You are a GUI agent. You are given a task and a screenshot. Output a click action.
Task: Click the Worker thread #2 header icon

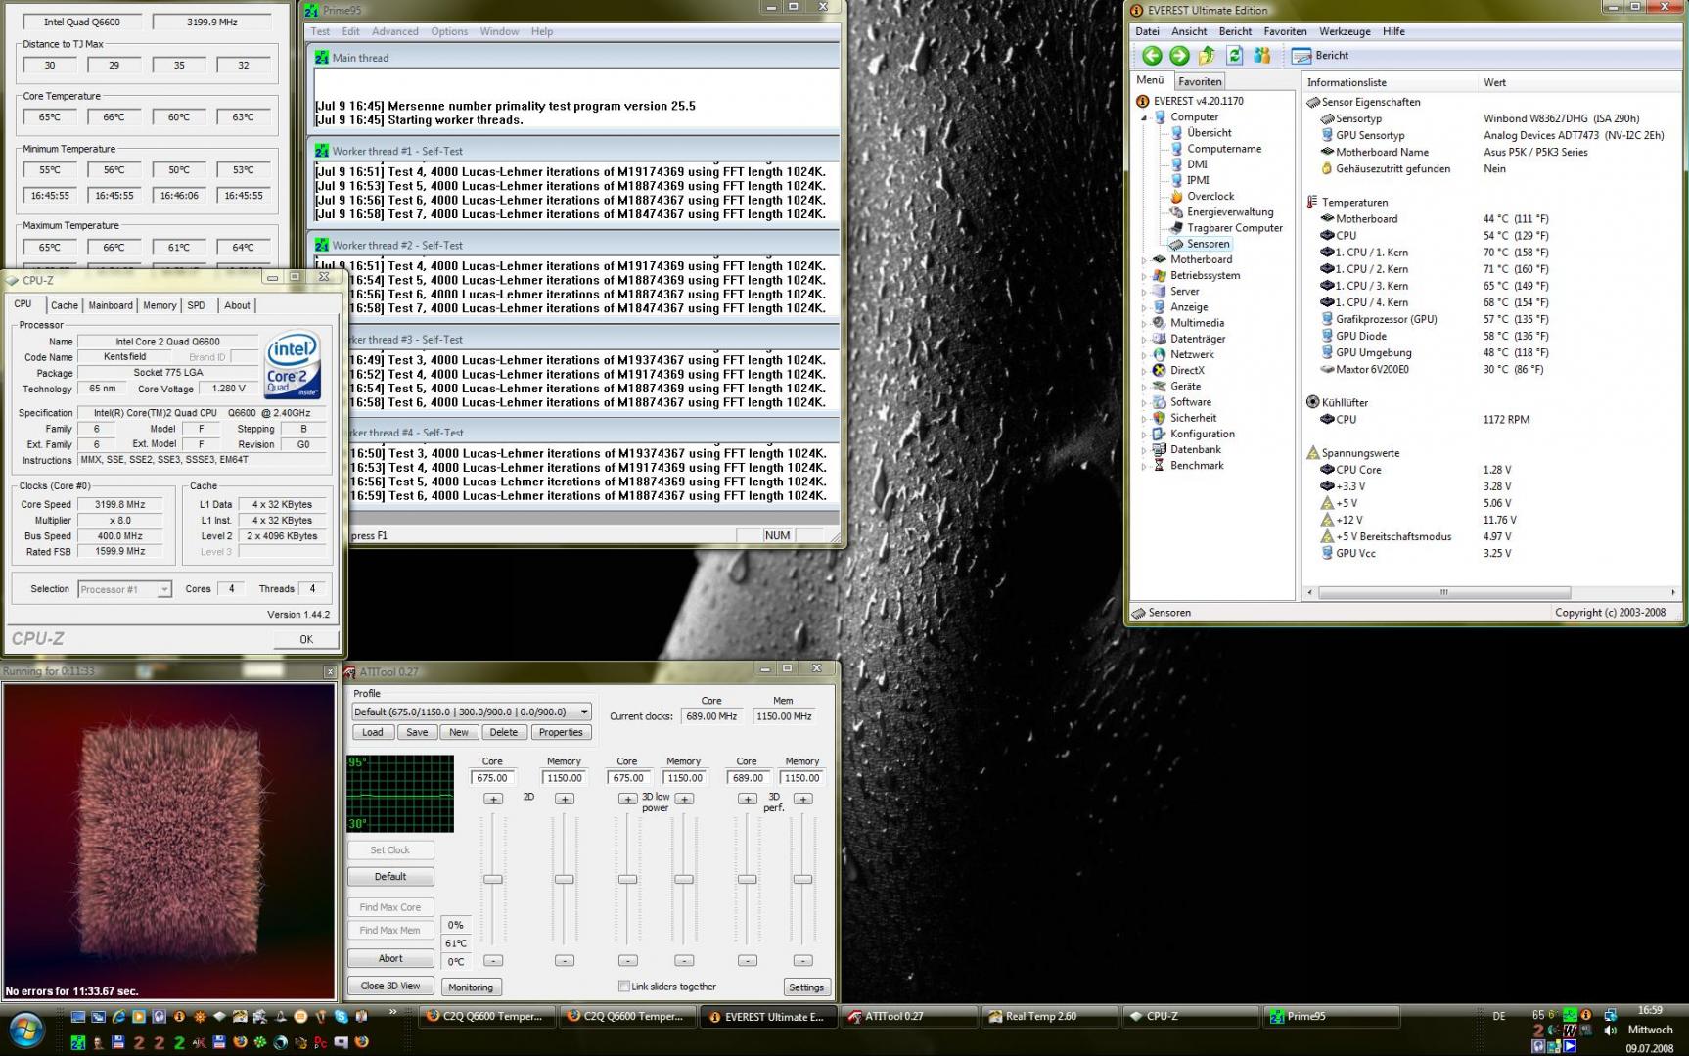click(x=322, y=245)
